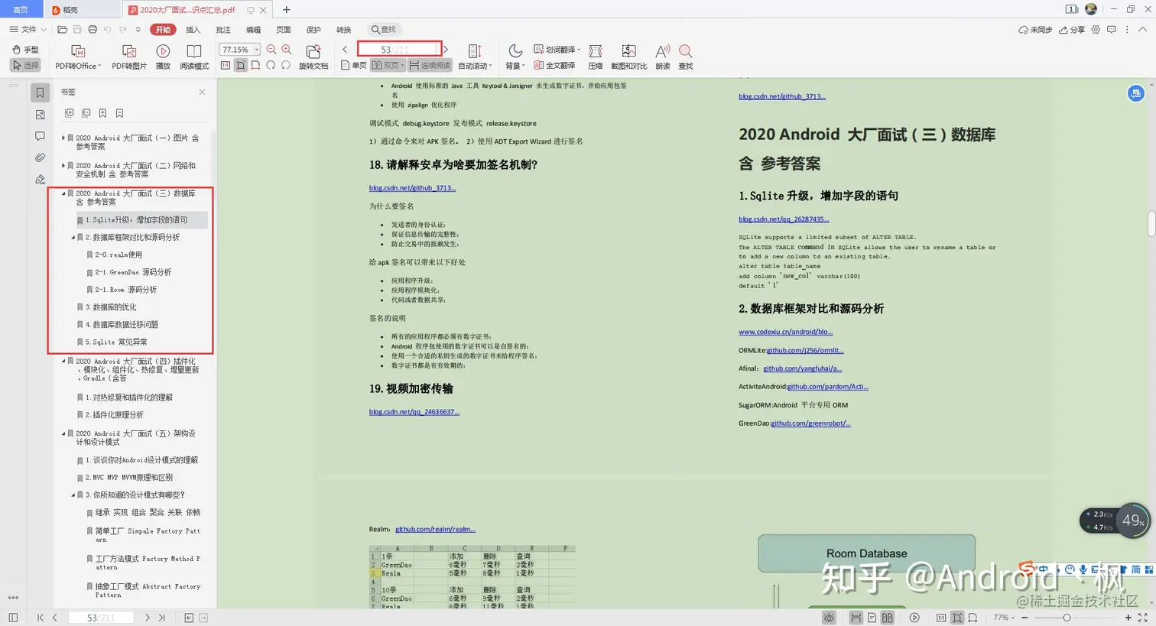Collapse bookmark 大厂面试（三）数据库
The height and width of the screenshot is (626, 1156).
tap(63, 194)
